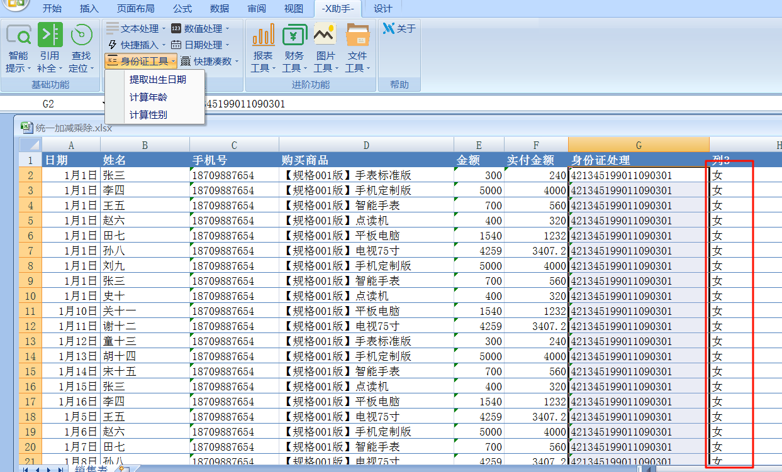Select the 销售表 sheet tab

pyautogui.click(x=91, y=469)
